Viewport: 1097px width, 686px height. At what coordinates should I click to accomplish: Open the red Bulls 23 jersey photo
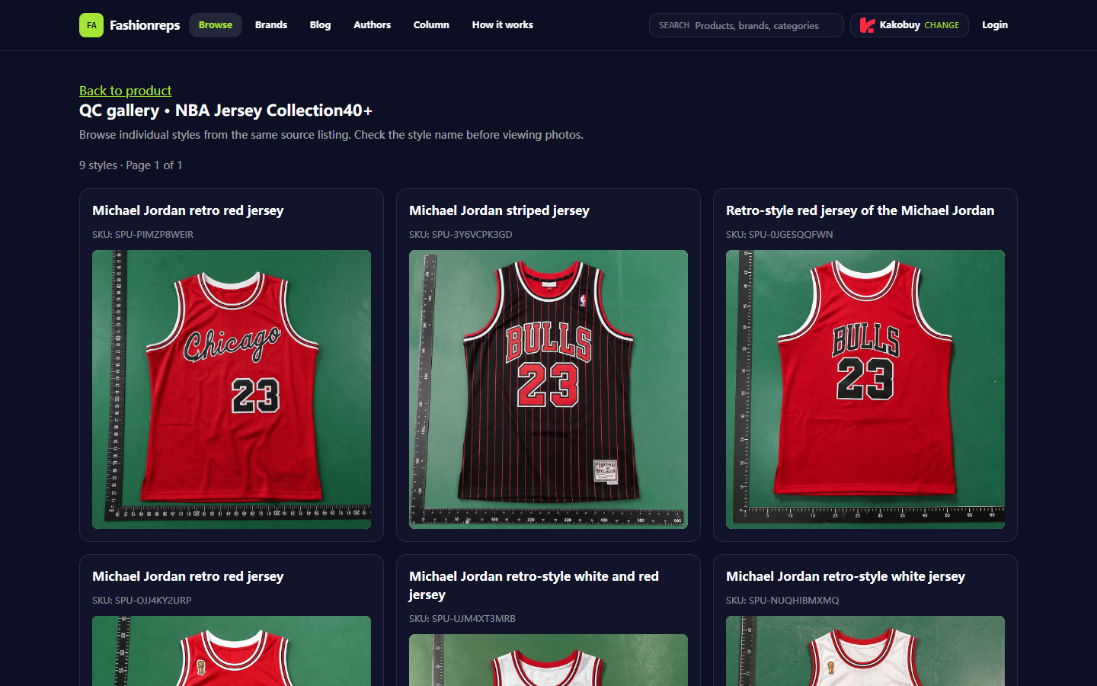click(x=865, y=389)
